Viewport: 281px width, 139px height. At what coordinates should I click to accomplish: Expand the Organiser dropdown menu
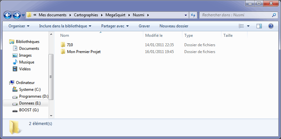(19, 26)
